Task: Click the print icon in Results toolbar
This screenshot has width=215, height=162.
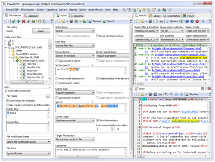Action: [x=161, y=21]
